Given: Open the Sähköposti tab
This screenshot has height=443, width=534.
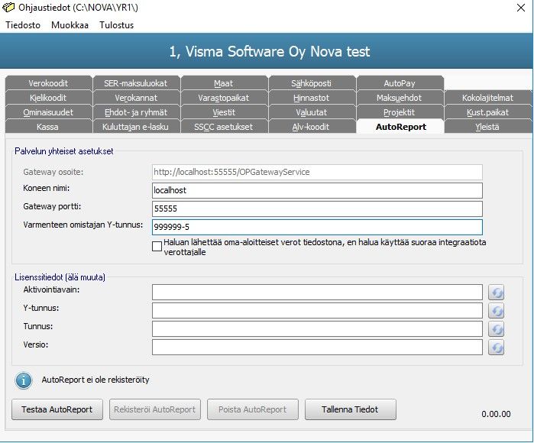Looking at the screenshot, I should [x=312, y=83].
